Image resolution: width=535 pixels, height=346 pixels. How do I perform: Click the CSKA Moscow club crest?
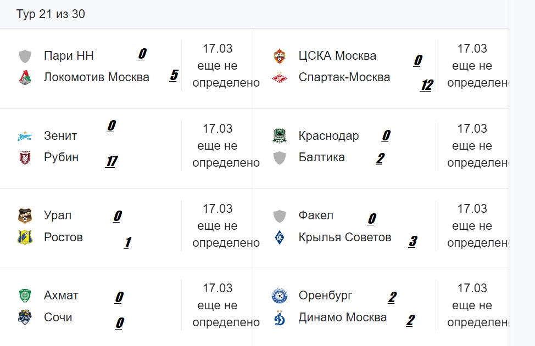280,56
